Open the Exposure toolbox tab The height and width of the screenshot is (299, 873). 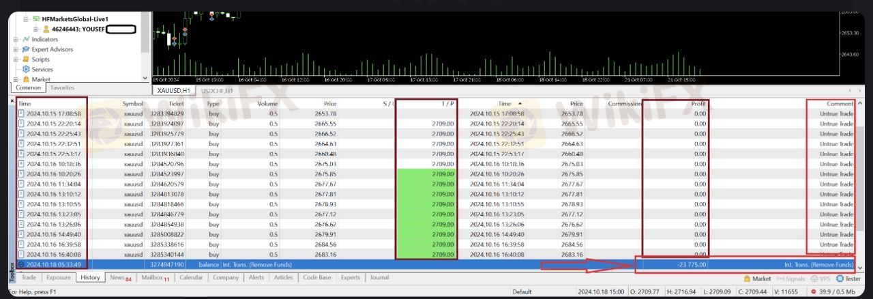tap(59, 278)
